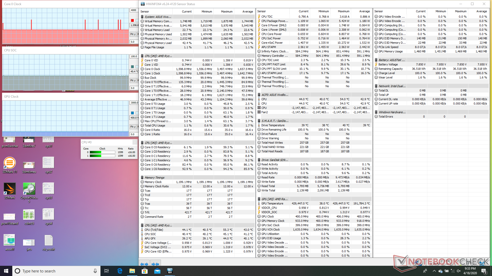This screenshot has height=276, width=492.
Task: Click the red color swatch in Core 0 Clock
Action: pyautogui.click(x=132, y=20)
